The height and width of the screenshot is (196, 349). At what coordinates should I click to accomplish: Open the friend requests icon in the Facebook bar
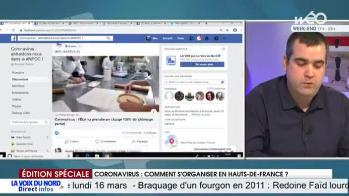tap(191, 38)
